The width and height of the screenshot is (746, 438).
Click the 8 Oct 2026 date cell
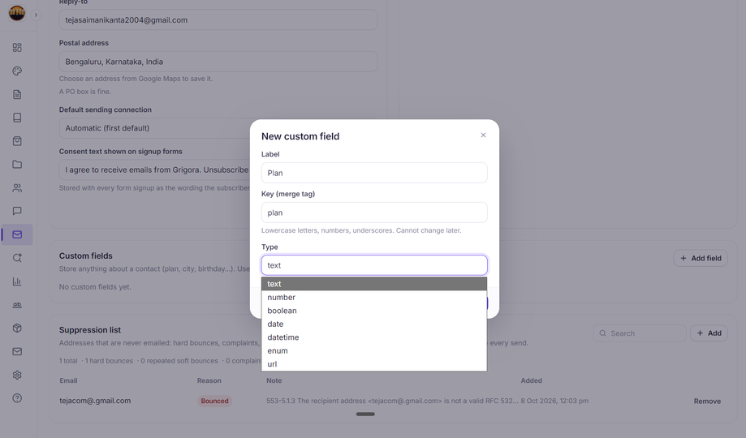[x=554, y=401]
